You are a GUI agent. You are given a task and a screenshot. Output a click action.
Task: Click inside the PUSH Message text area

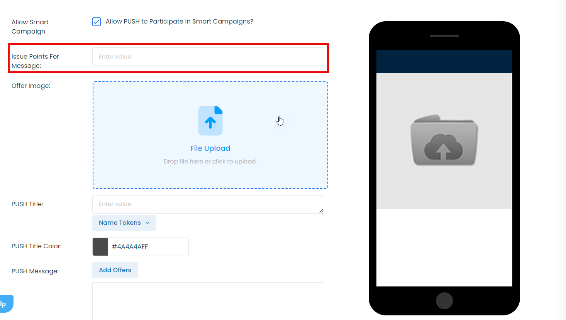point(208,301)
